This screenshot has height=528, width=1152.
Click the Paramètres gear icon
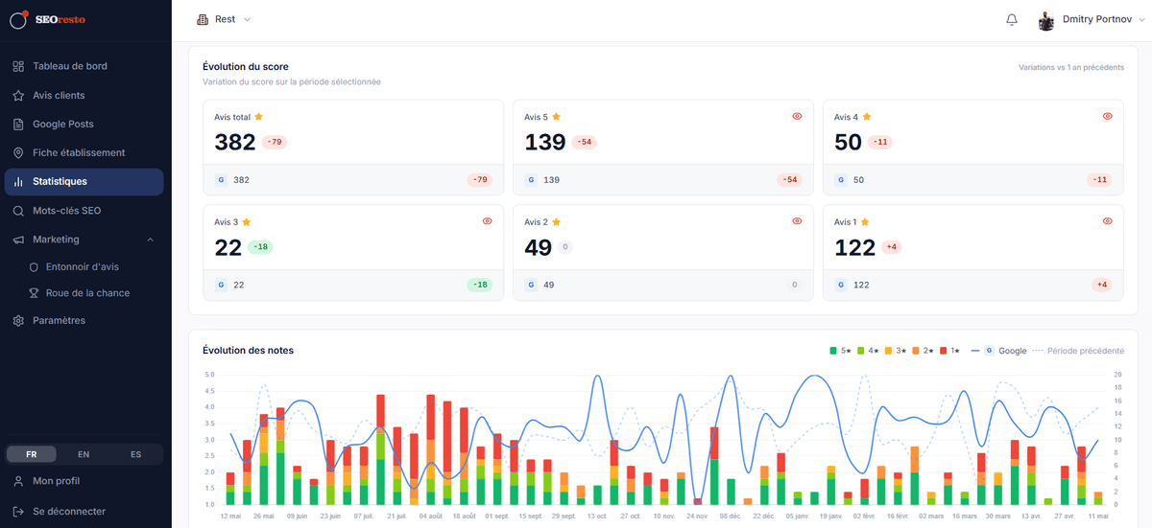[x=18, y=320]
